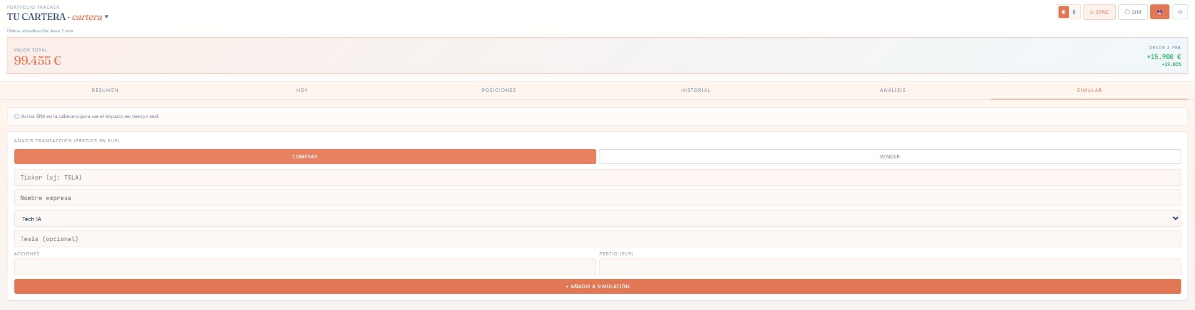The height and width of the screenshot is (310, 1195).
Task: Click the Precio (EUR) input box
Action: click(890, 267)
